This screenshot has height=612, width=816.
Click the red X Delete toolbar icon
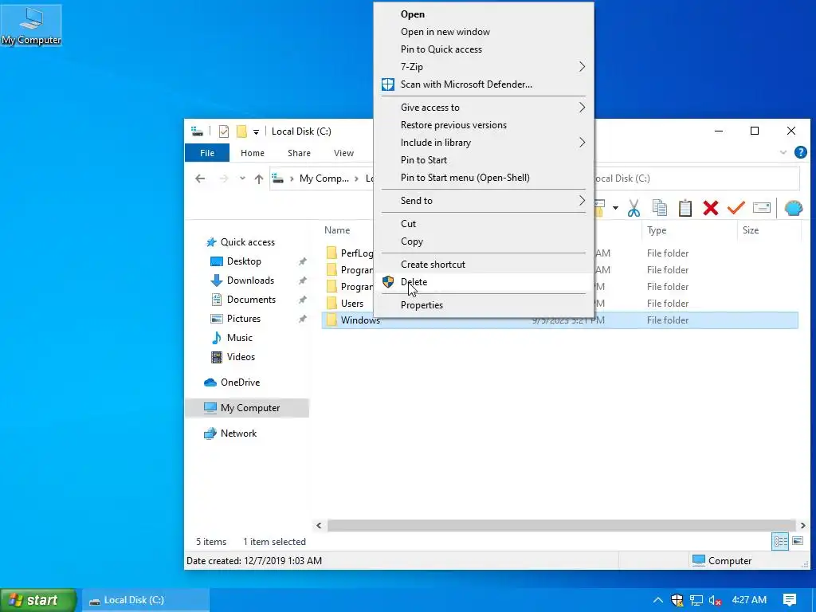coord(710,208)
